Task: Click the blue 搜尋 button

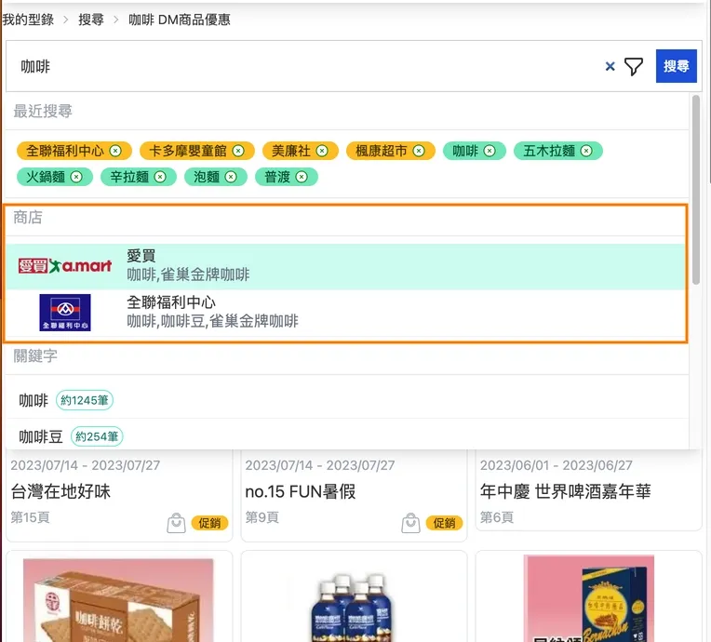Action: [676, 66]
